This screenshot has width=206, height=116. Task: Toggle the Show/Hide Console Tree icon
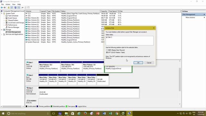pyautogui.click(x=12, y=7)
